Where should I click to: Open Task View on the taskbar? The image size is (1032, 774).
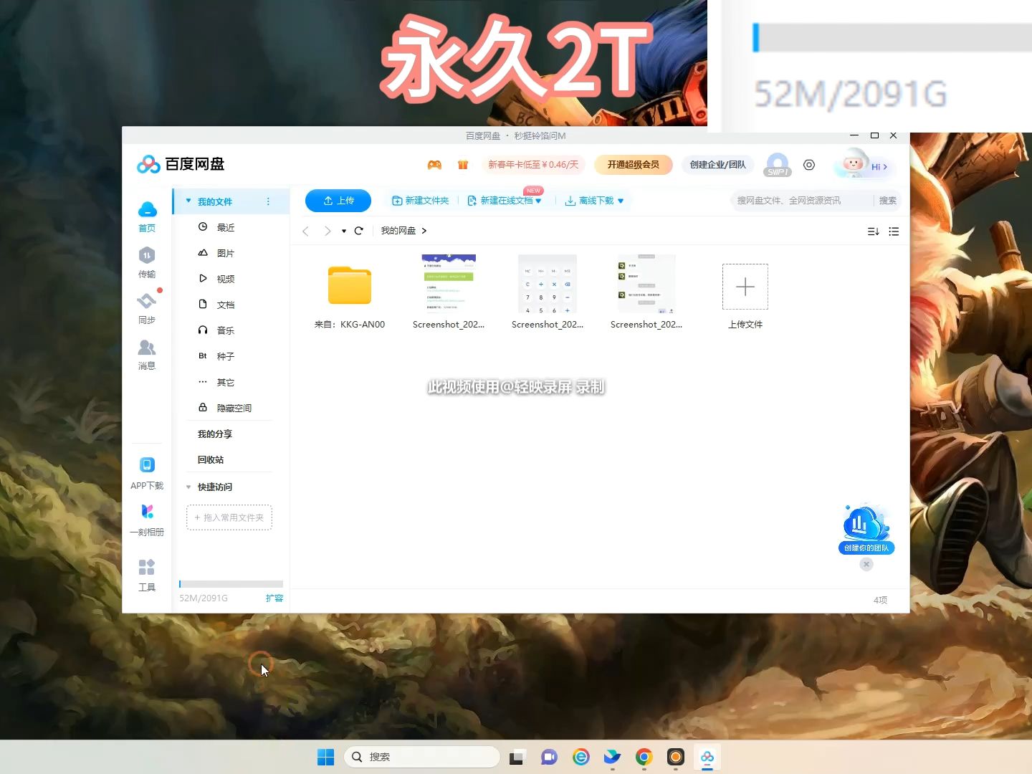(517, 757)
